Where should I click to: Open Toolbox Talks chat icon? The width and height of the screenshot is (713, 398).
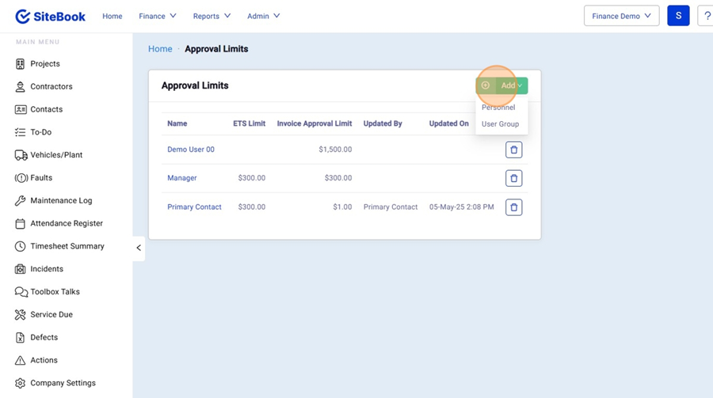(21, 292)
